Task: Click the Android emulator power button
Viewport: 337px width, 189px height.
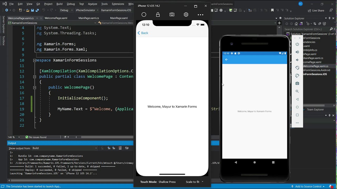Action: pos(297,44)
